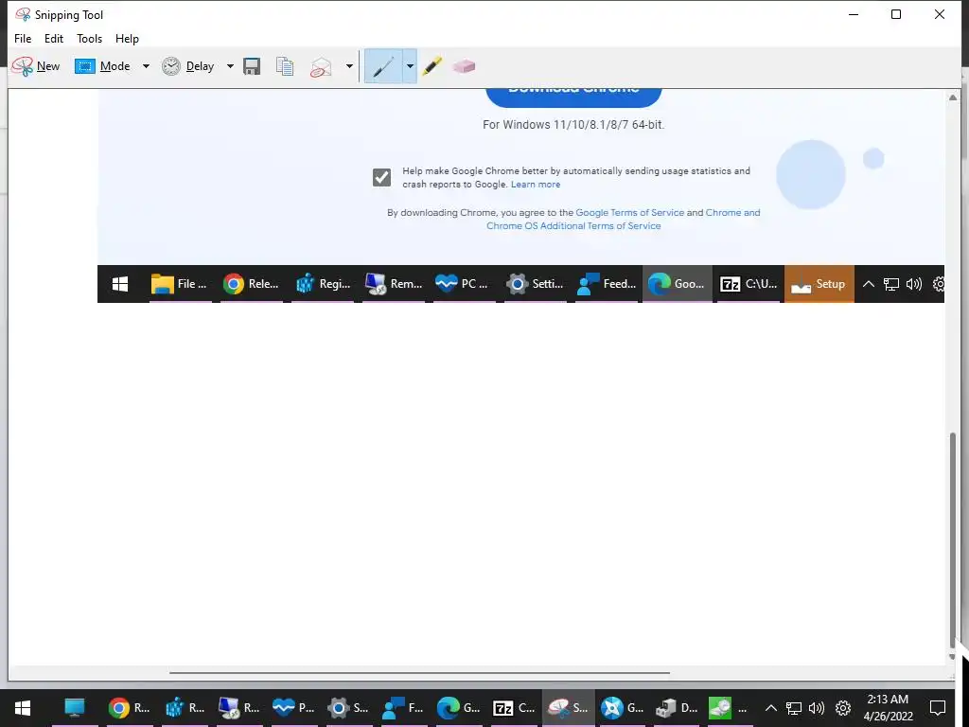Switch to Microsoft Edge on the taskbar

point(458,708)
